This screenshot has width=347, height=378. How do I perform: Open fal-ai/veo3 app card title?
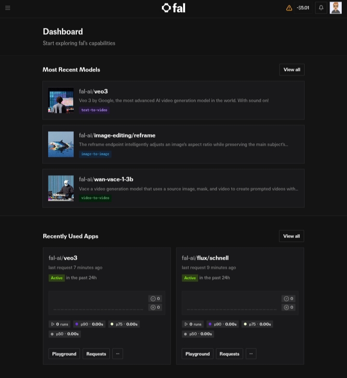pyautogui.click(x=63, y=258)
